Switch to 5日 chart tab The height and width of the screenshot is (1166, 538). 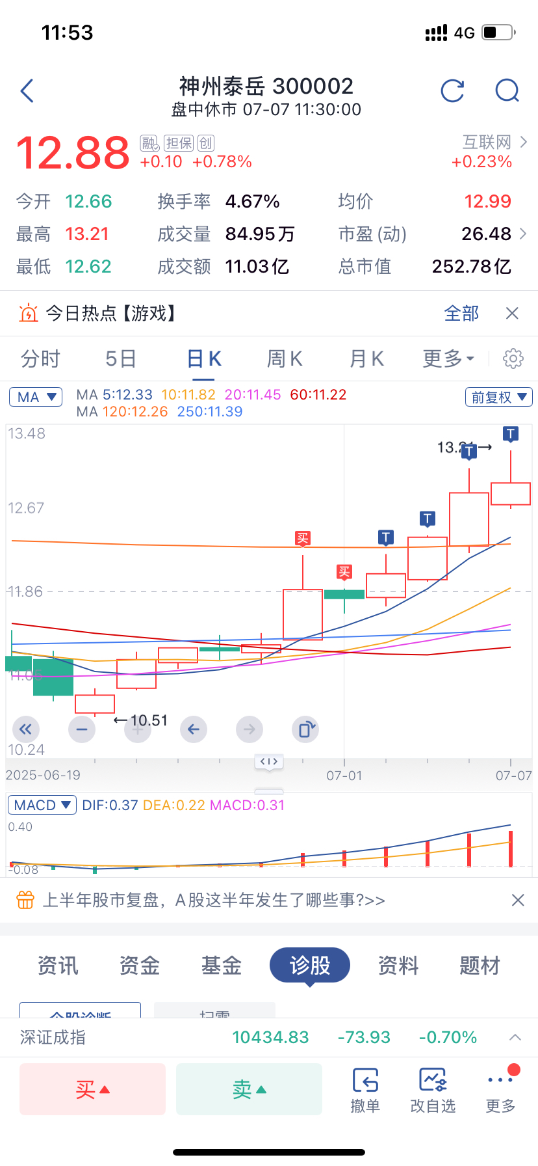coord(121,359)
